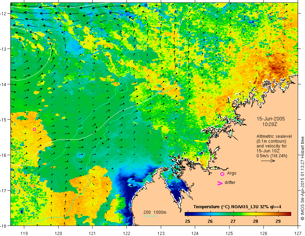Click the "Altimetric sealevel" caption line
This screenshot has width=305, height=236.
274,136
